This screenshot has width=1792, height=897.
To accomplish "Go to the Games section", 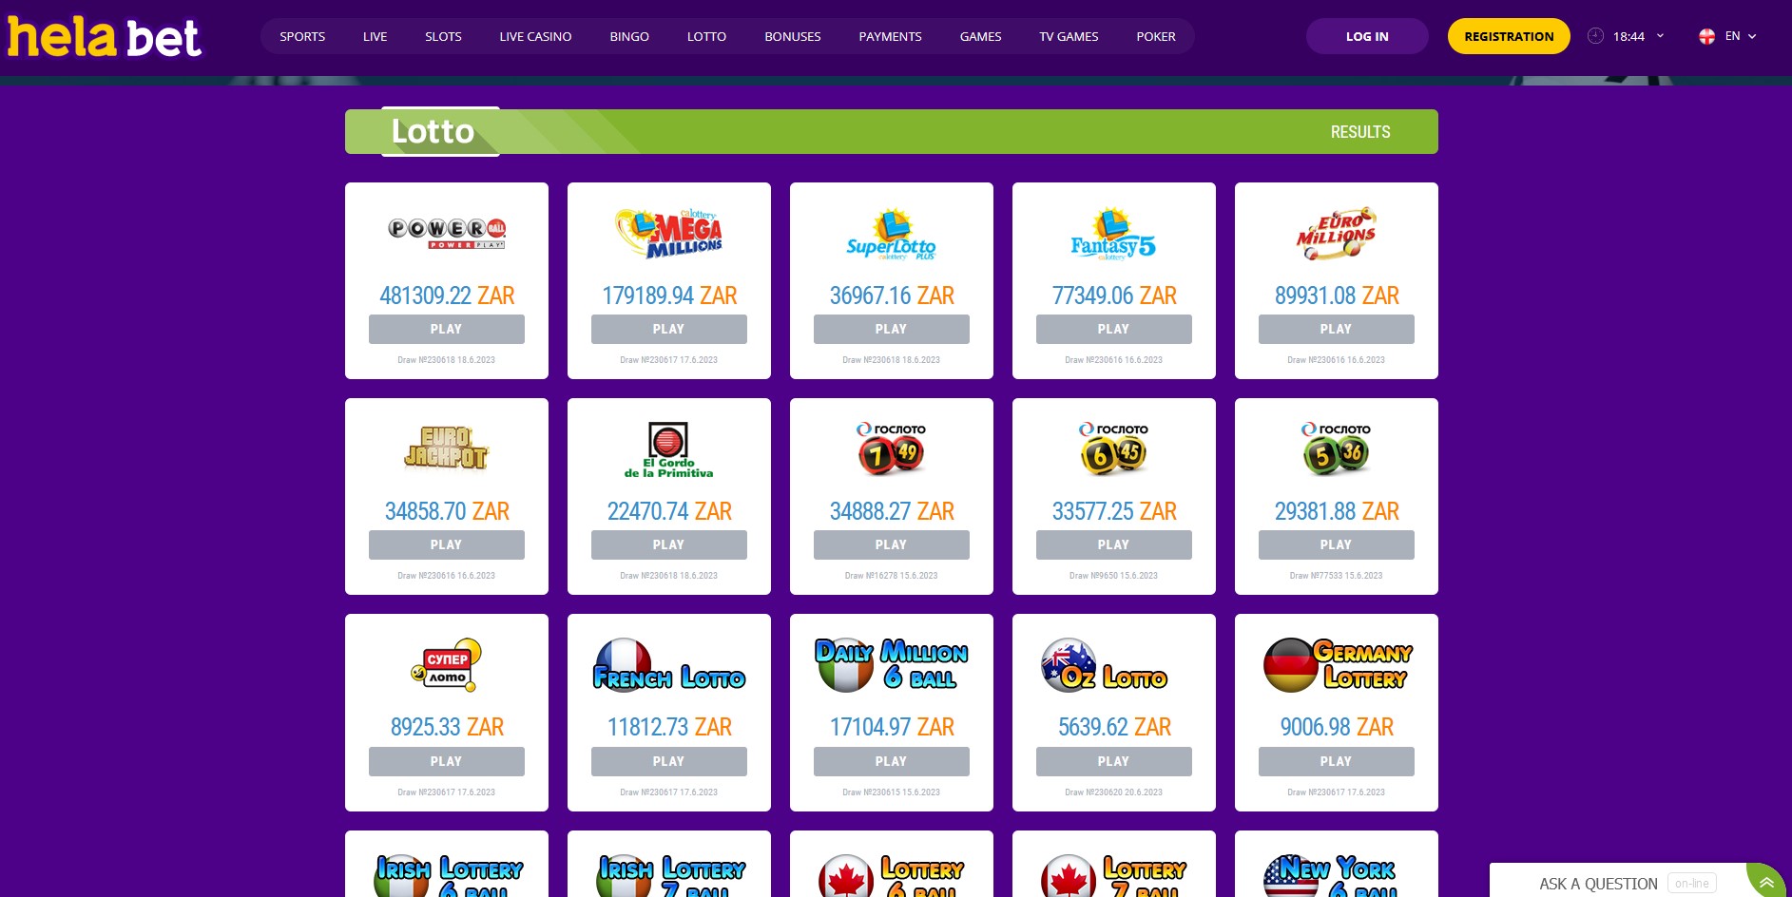I will point(980,36).
